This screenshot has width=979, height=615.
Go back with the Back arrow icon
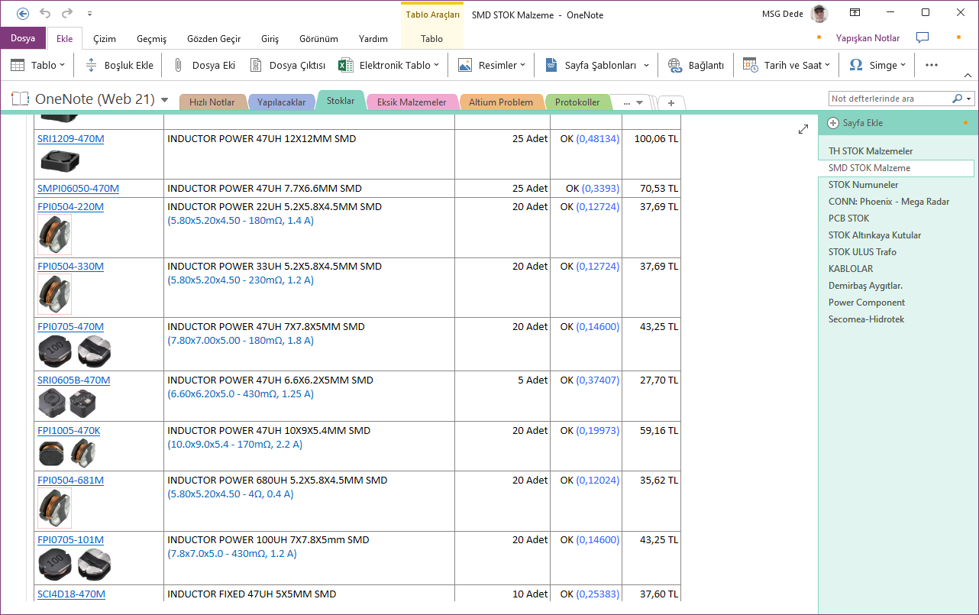pos(23,13)
